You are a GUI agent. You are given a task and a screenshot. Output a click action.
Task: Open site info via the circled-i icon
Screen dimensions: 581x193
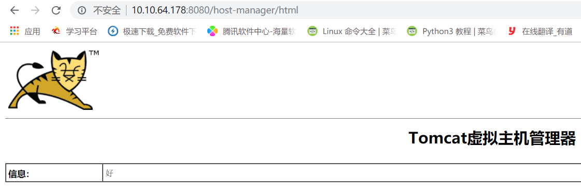coord(82,11)
